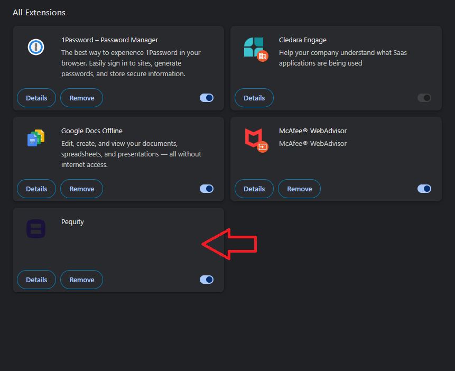Viewport: 455px width, 371px height.
Task: Click the 1Password extension icon
Action: coord(36,47)
